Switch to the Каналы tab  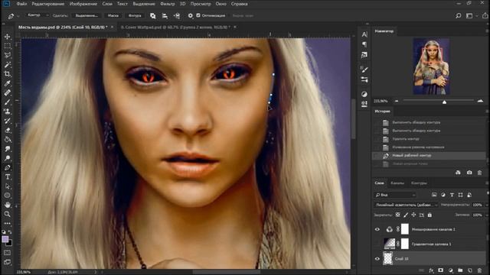coord(397,183)
